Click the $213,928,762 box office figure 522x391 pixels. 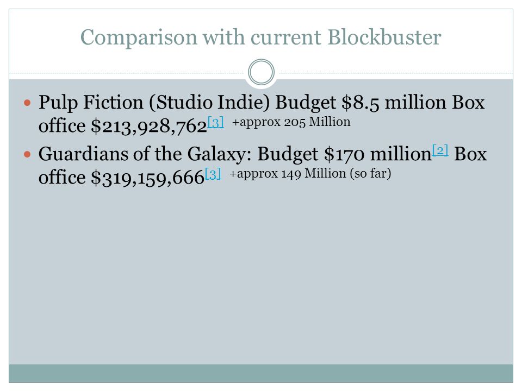click(149, 127)
